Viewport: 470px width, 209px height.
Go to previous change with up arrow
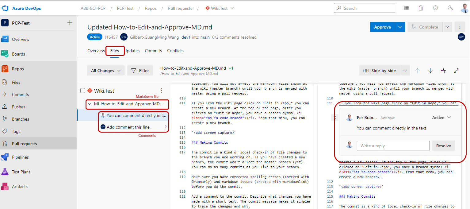click(x=418, y=71)
